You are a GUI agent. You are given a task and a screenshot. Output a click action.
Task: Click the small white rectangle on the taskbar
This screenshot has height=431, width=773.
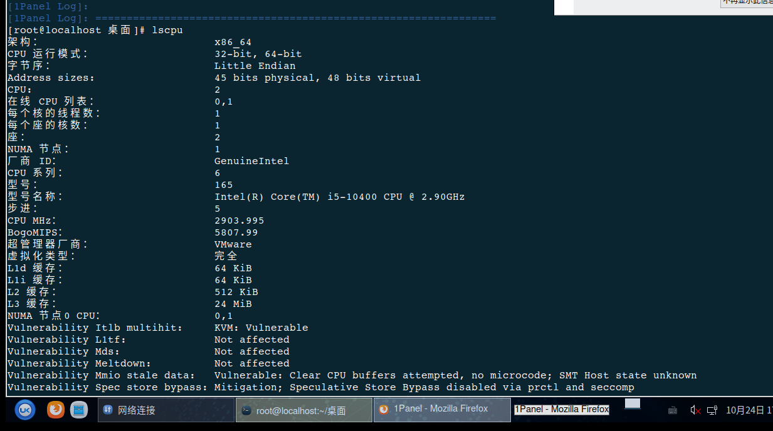click(x=633, y=403)
